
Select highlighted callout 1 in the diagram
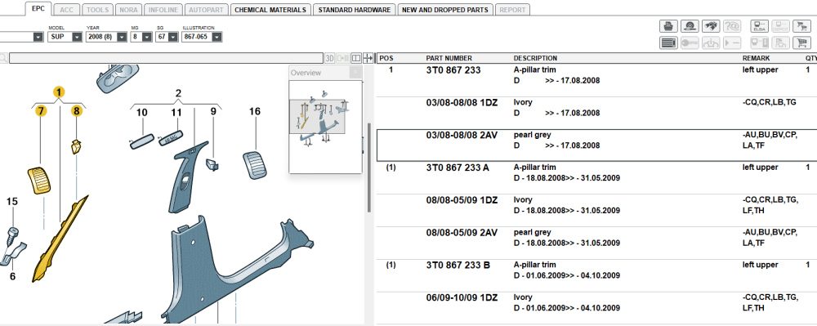click(59, 92)
